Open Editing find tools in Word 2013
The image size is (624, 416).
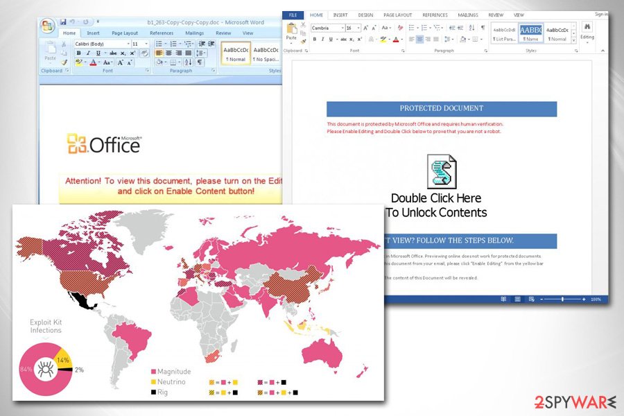(587, 32)
